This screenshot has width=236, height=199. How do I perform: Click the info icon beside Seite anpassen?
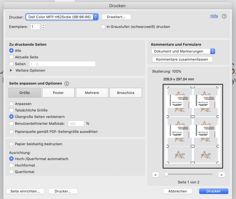pos(67,84)
